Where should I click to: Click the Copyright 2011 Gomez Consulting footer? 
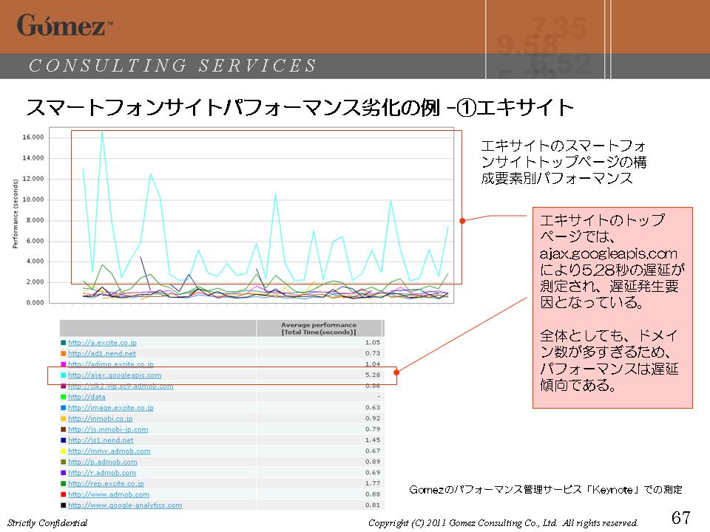pyautogui.click(x=503, y=523)
